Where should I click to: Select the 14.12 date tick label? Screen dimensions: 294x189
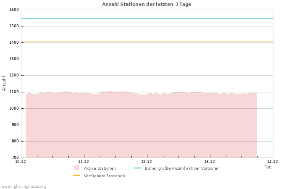pyautogui.click(x=273, y=162)
